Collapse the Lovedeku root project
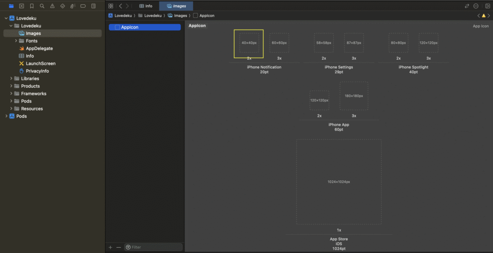The height and width of the screenshot is (253, 493). pos(6,18)
